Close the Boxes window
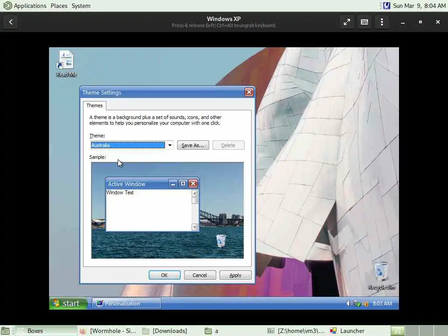The width and height of the screenshot is (448, 336). point(437,22)
